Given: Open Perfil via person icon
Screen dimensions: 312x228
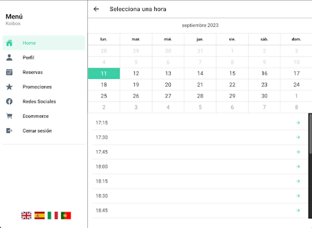Looking at the screenshot, I should [9, 58].
